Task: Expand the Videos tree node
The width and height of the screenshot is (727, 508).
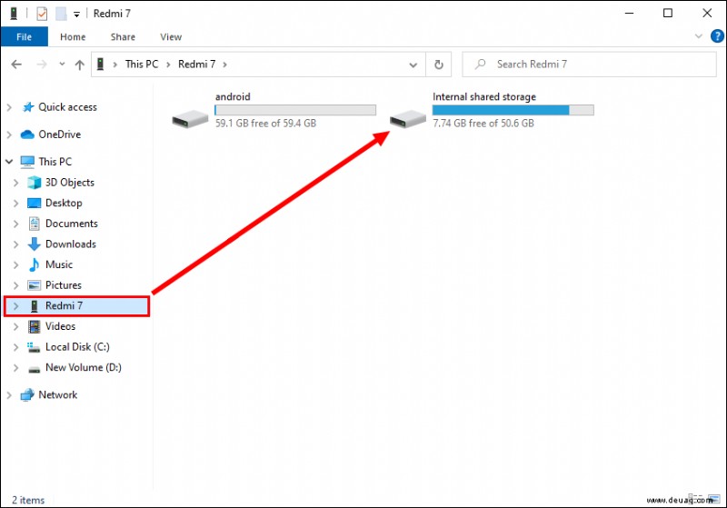Action: coord(15,327)
